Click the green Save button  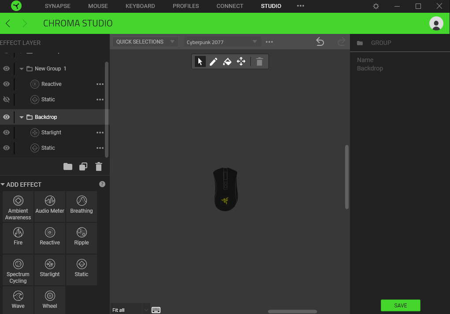tap(400, 305)
